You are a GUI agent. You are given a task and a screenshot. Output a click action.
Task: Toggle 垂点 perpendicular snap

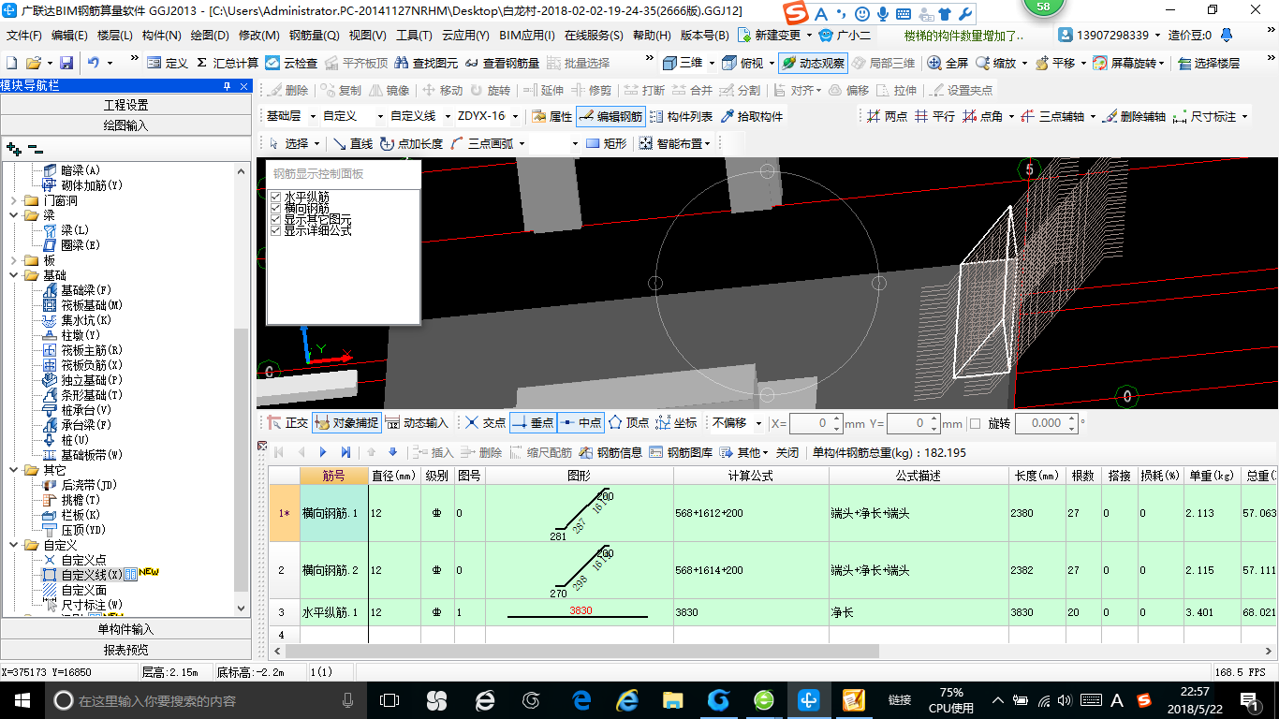pos(532,423)
